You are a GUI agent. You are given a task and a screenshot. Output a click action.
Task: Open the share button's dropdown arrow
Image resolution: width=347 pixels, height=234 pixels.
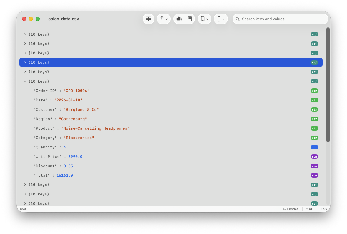tap(166, 19)
